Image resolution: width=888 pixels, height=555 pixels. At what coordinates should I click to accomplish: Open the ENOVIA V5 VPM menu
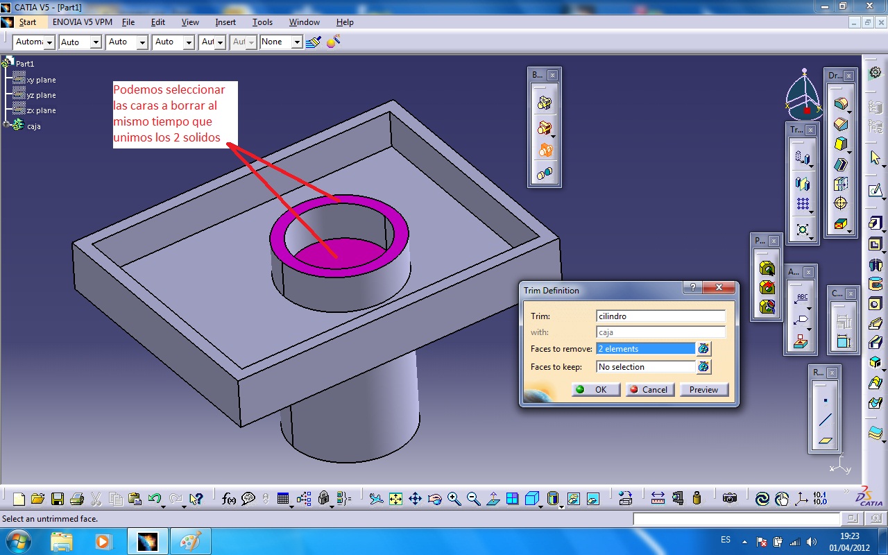pos(83,22)
